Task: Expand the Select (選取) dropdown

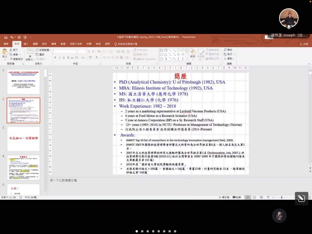Action: point(229,59)
